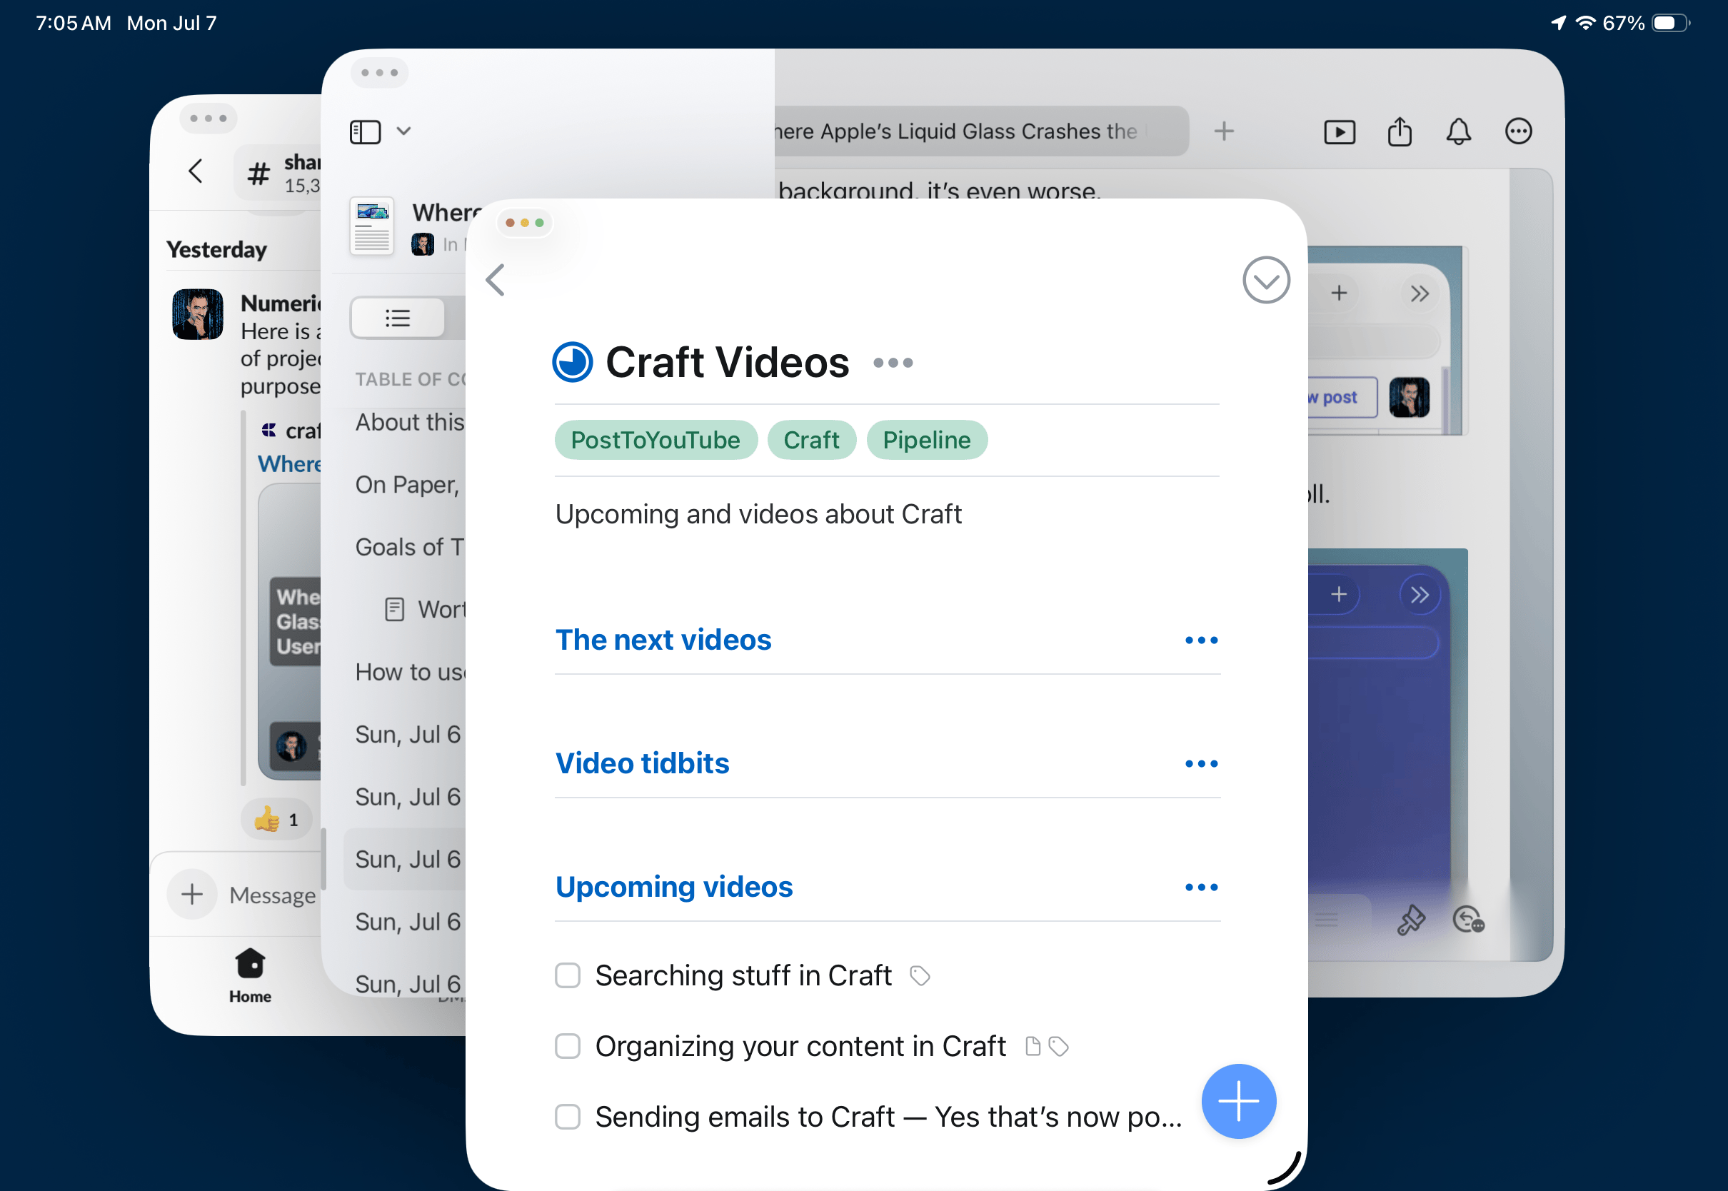1728x1191 pixels.
Task: Click tag icon beside Organizing your content
Action: tap(1058, 1046)
